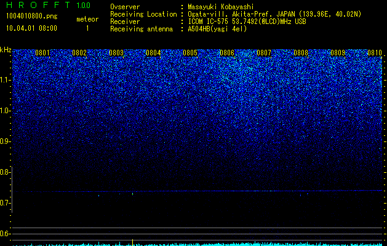This screenshot has height=246, width=387.
Task: Click the 1.1 kHz axis label
Action: tap(5, 80)
